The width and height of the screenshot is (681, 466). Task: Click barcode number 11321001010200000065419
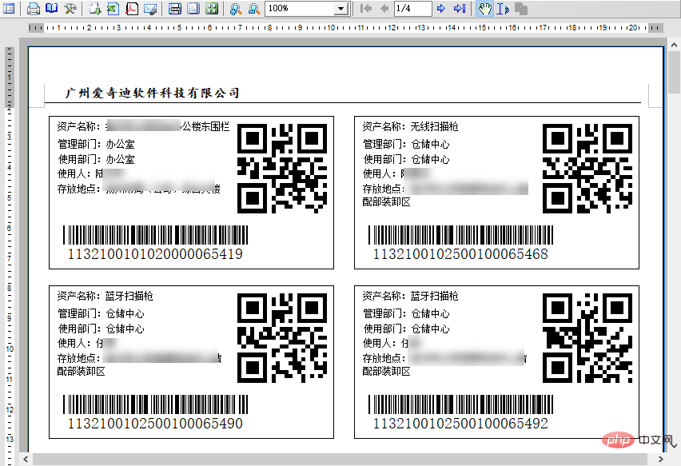pos(155,254)
